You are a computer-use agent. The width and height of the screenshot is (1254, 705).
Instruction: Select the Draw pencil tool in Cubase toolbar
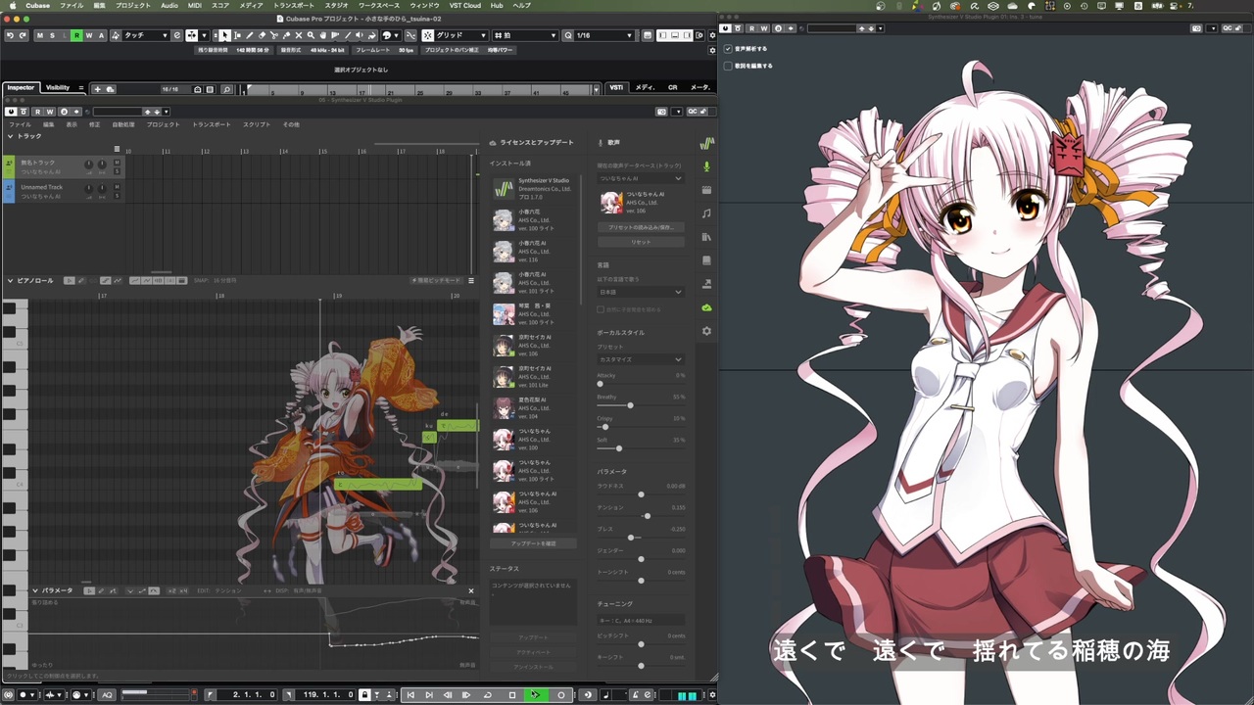tap(249, 35)
